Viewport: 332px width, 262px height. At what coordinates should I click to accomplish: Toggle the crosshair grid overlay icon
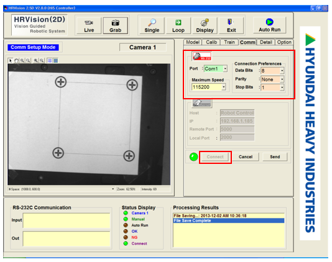[50, 61]
